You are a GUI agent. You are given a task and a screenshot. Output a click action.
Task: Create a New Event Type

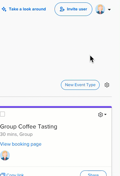coord(80,85)
